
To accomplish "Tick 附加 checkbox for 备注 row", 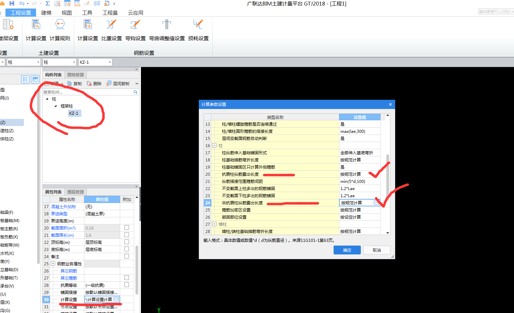I will tap(127, 256).
